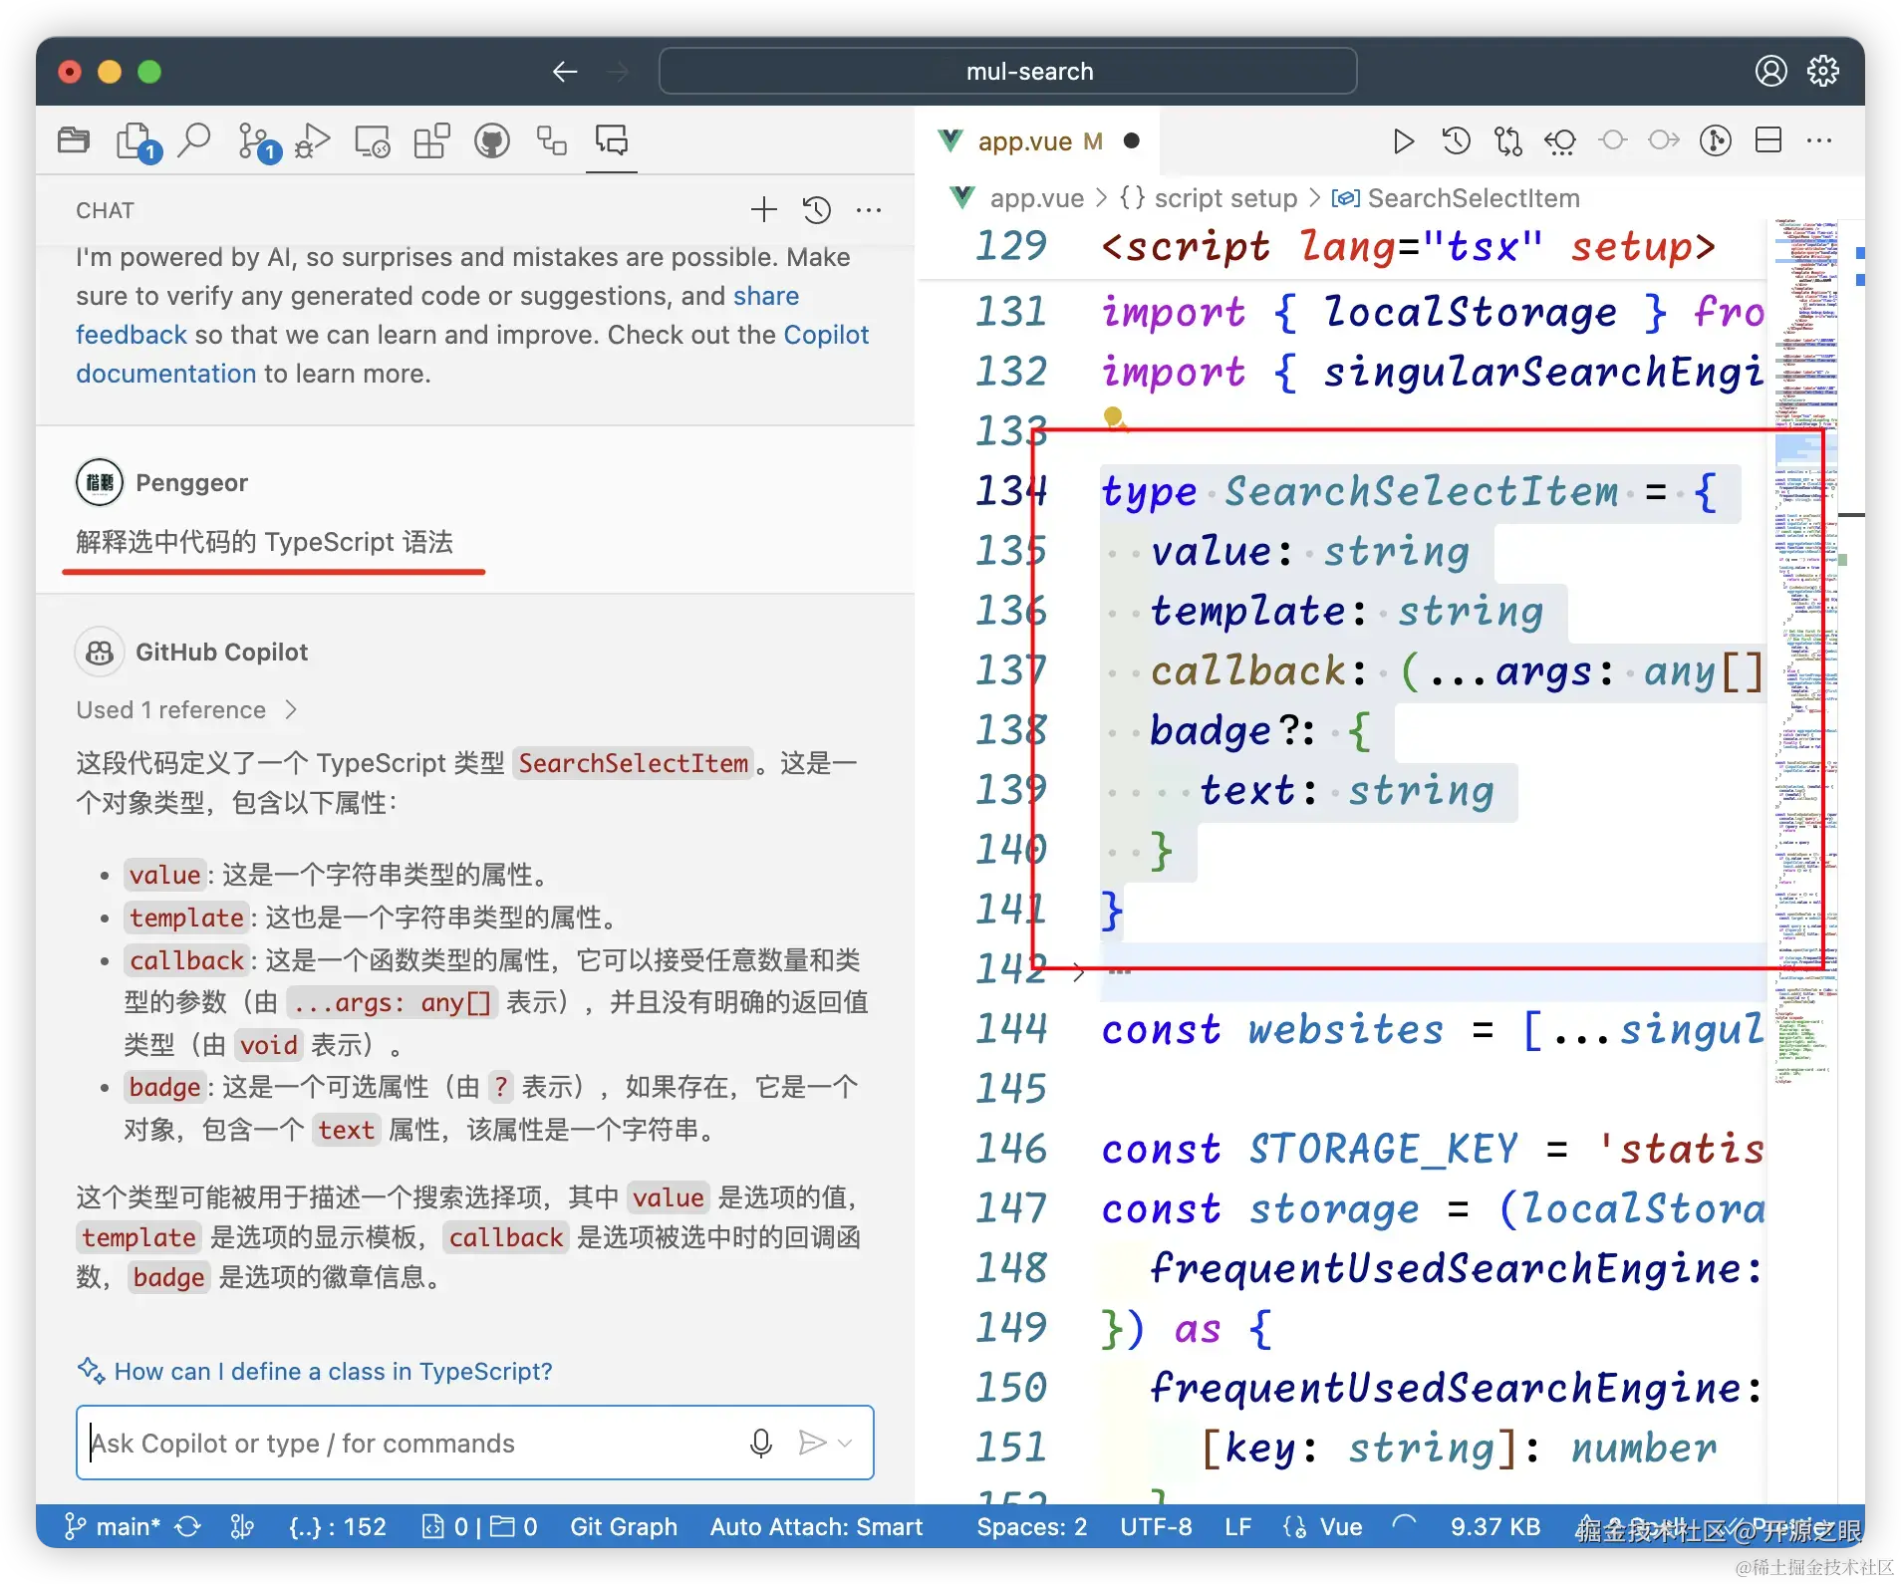The image size is (1901, 1584).
Task: Open chat panel more actions menu
Action: coord(869,210)
